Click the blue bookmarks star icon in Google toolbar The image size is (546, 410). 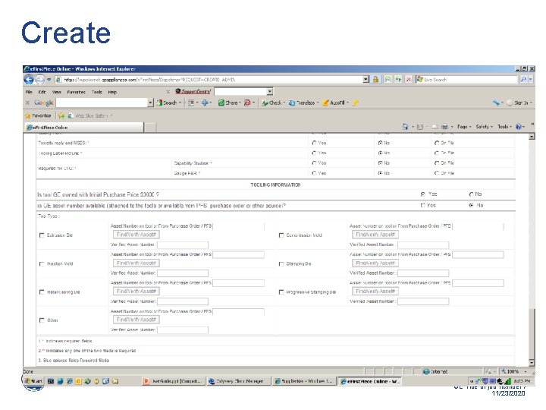click(205, 102)
